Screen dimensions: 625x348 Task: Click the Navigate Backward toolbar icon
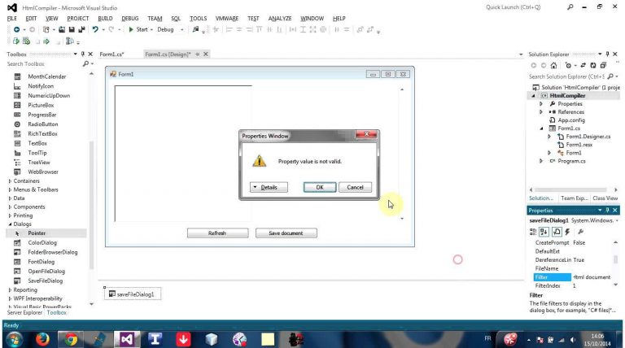17,29
